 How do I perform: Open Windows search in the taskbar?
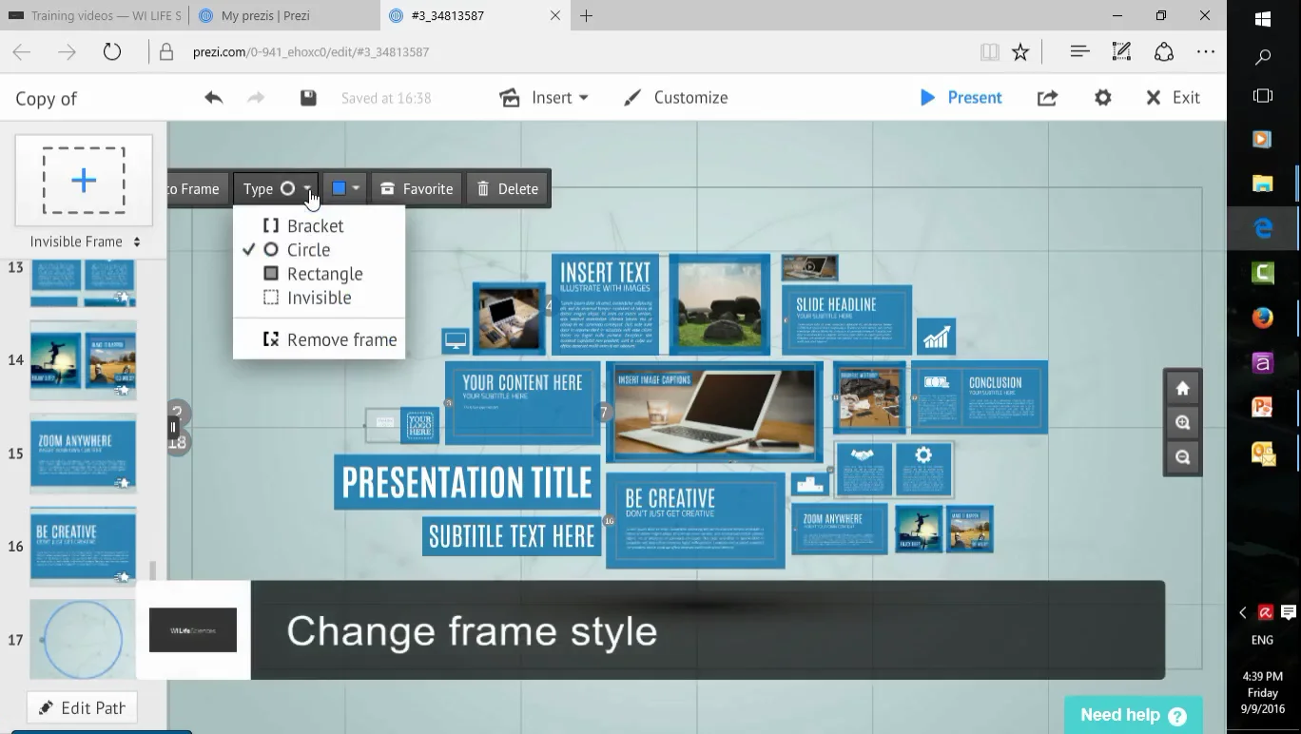(x=1263, y=58)
